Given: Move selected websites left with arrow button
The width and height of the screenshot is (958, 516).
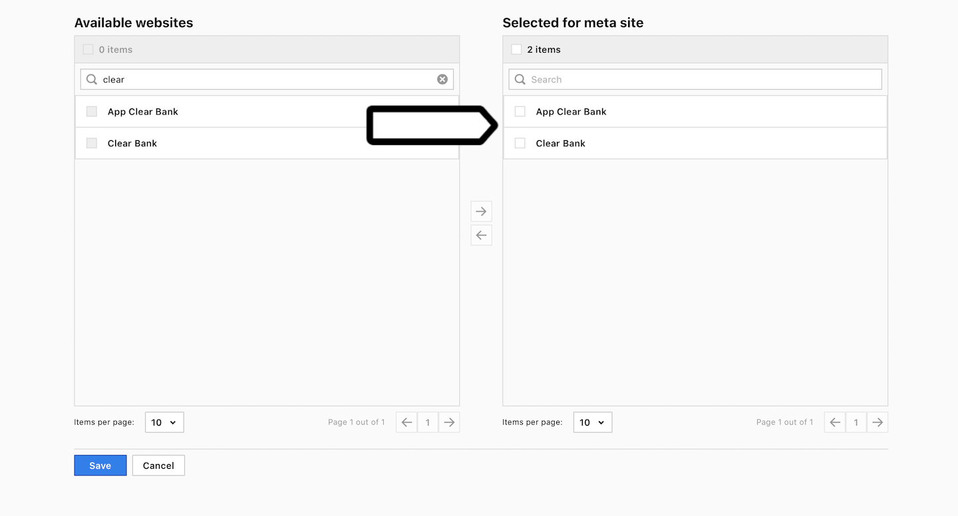Looking at the screenshot, I should [x=481, y=235].
